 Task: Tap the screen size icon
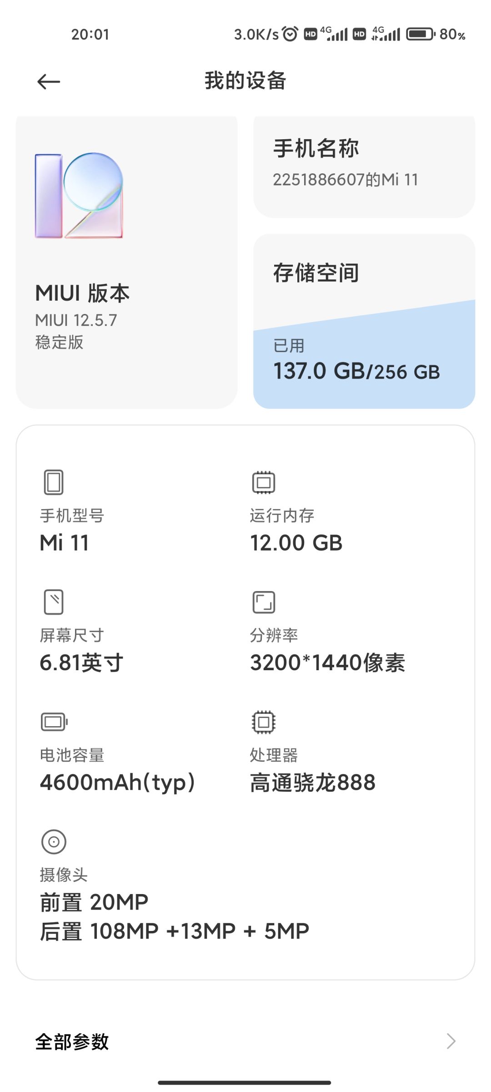coord(54,602)
